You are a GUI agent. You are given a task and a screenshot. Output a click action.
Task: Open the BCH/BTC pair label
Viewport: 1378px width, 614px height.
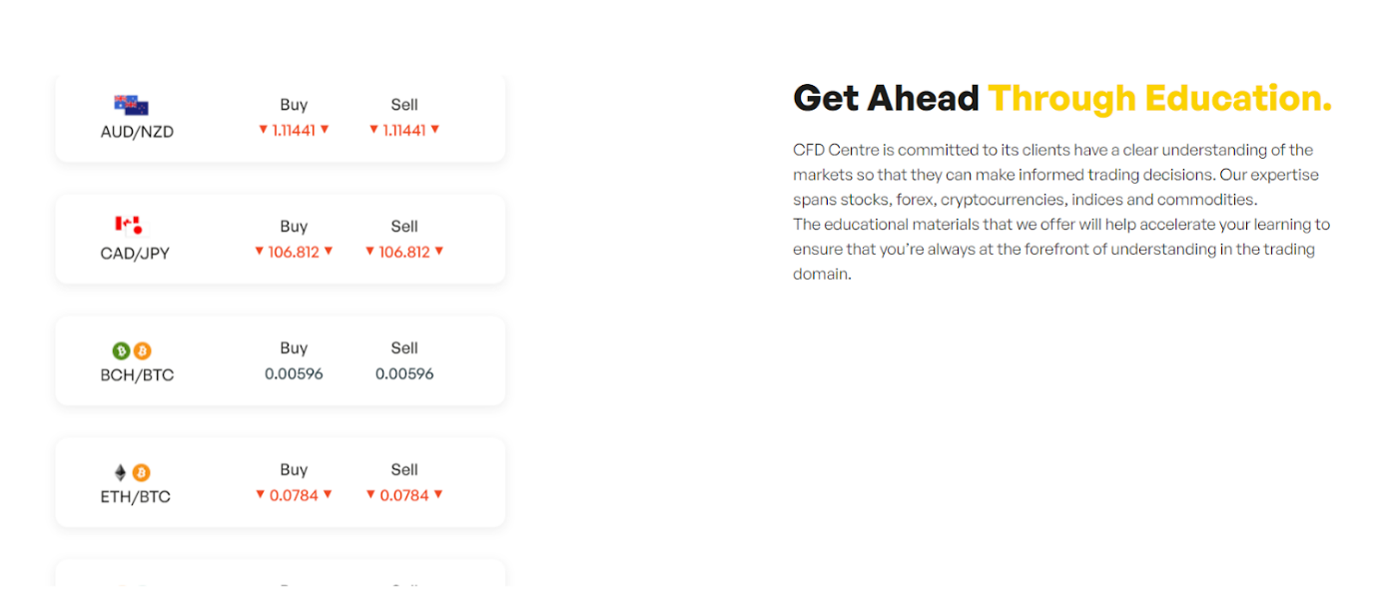pos(137,375)
